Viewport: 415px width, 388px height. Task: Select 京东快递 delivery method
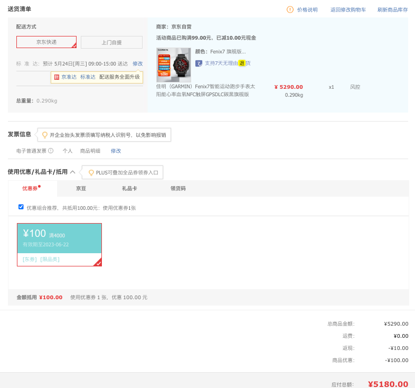point(46,42)
